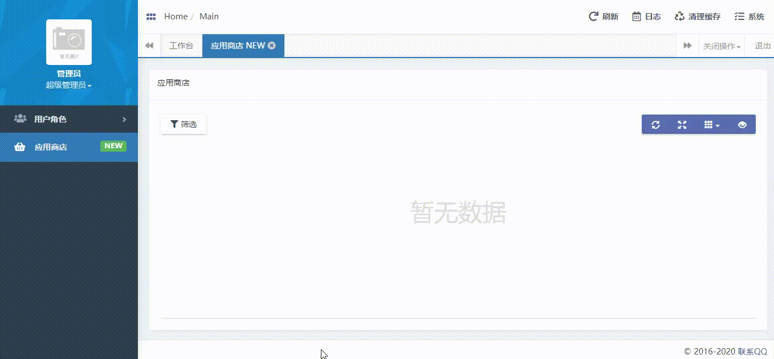Toggle fullscreen view of the table

click(682, 125)
